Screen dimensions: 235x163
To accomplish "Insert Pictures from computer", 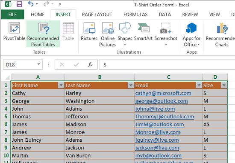I will point(89,31).
